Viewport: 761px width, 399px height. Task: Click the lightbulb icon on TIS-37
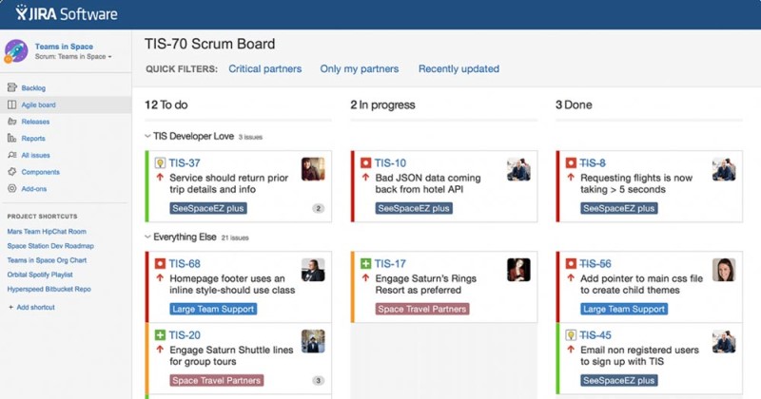pyautogui.click(x=160, y=162)
